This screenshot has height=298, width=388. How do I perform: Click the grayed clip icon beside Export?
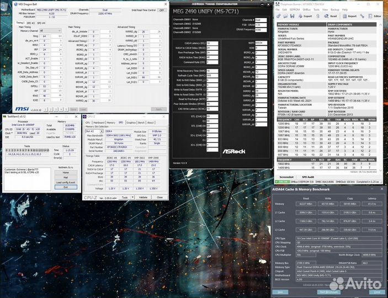318,16
